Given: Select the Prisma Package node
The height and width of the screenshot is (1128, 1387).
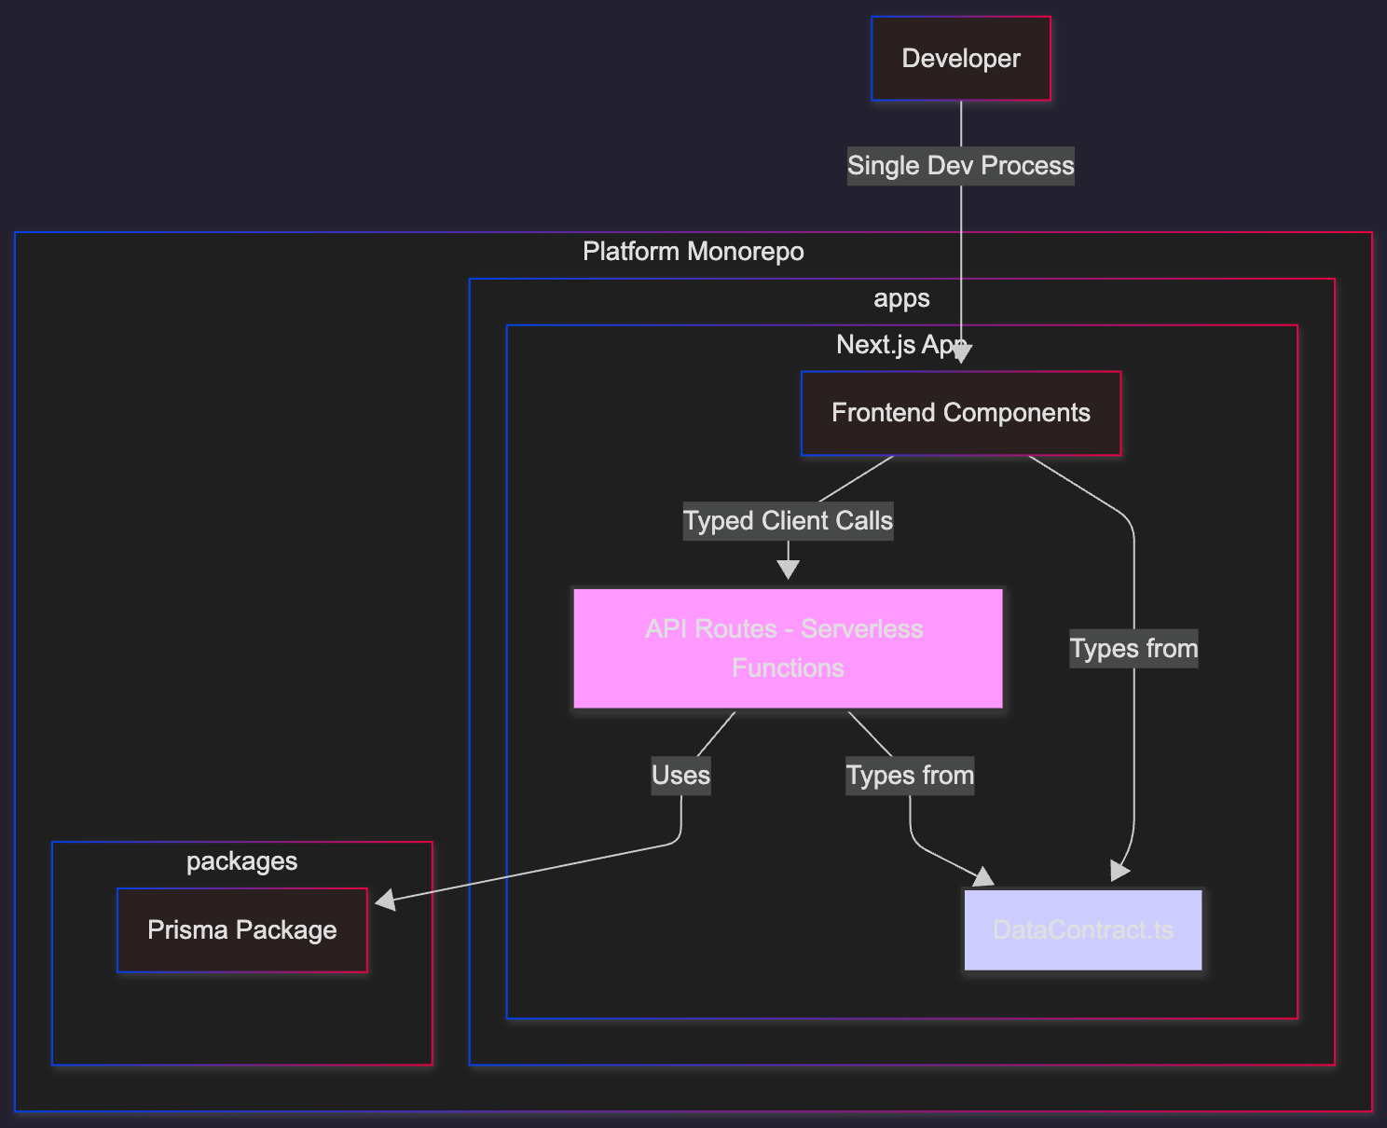Looking at the screenshot, I should [242, 930].
